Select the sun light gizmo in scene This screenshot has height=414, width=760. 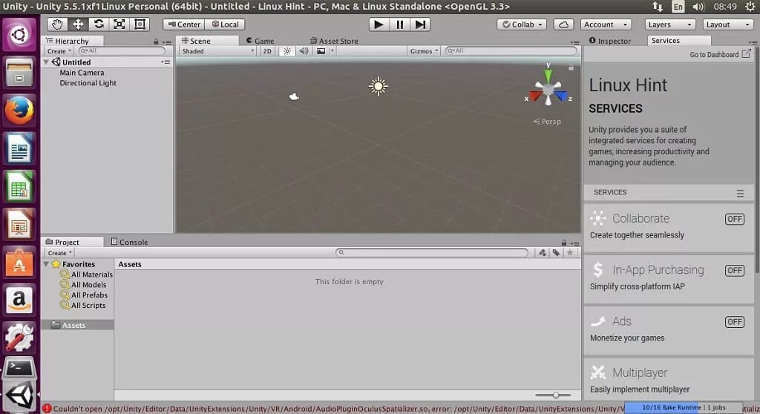click(378, 86)
